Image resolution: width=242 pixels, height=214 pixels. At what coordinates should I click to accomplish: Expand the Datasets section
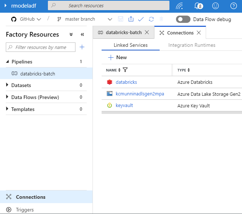coord(7,85)
